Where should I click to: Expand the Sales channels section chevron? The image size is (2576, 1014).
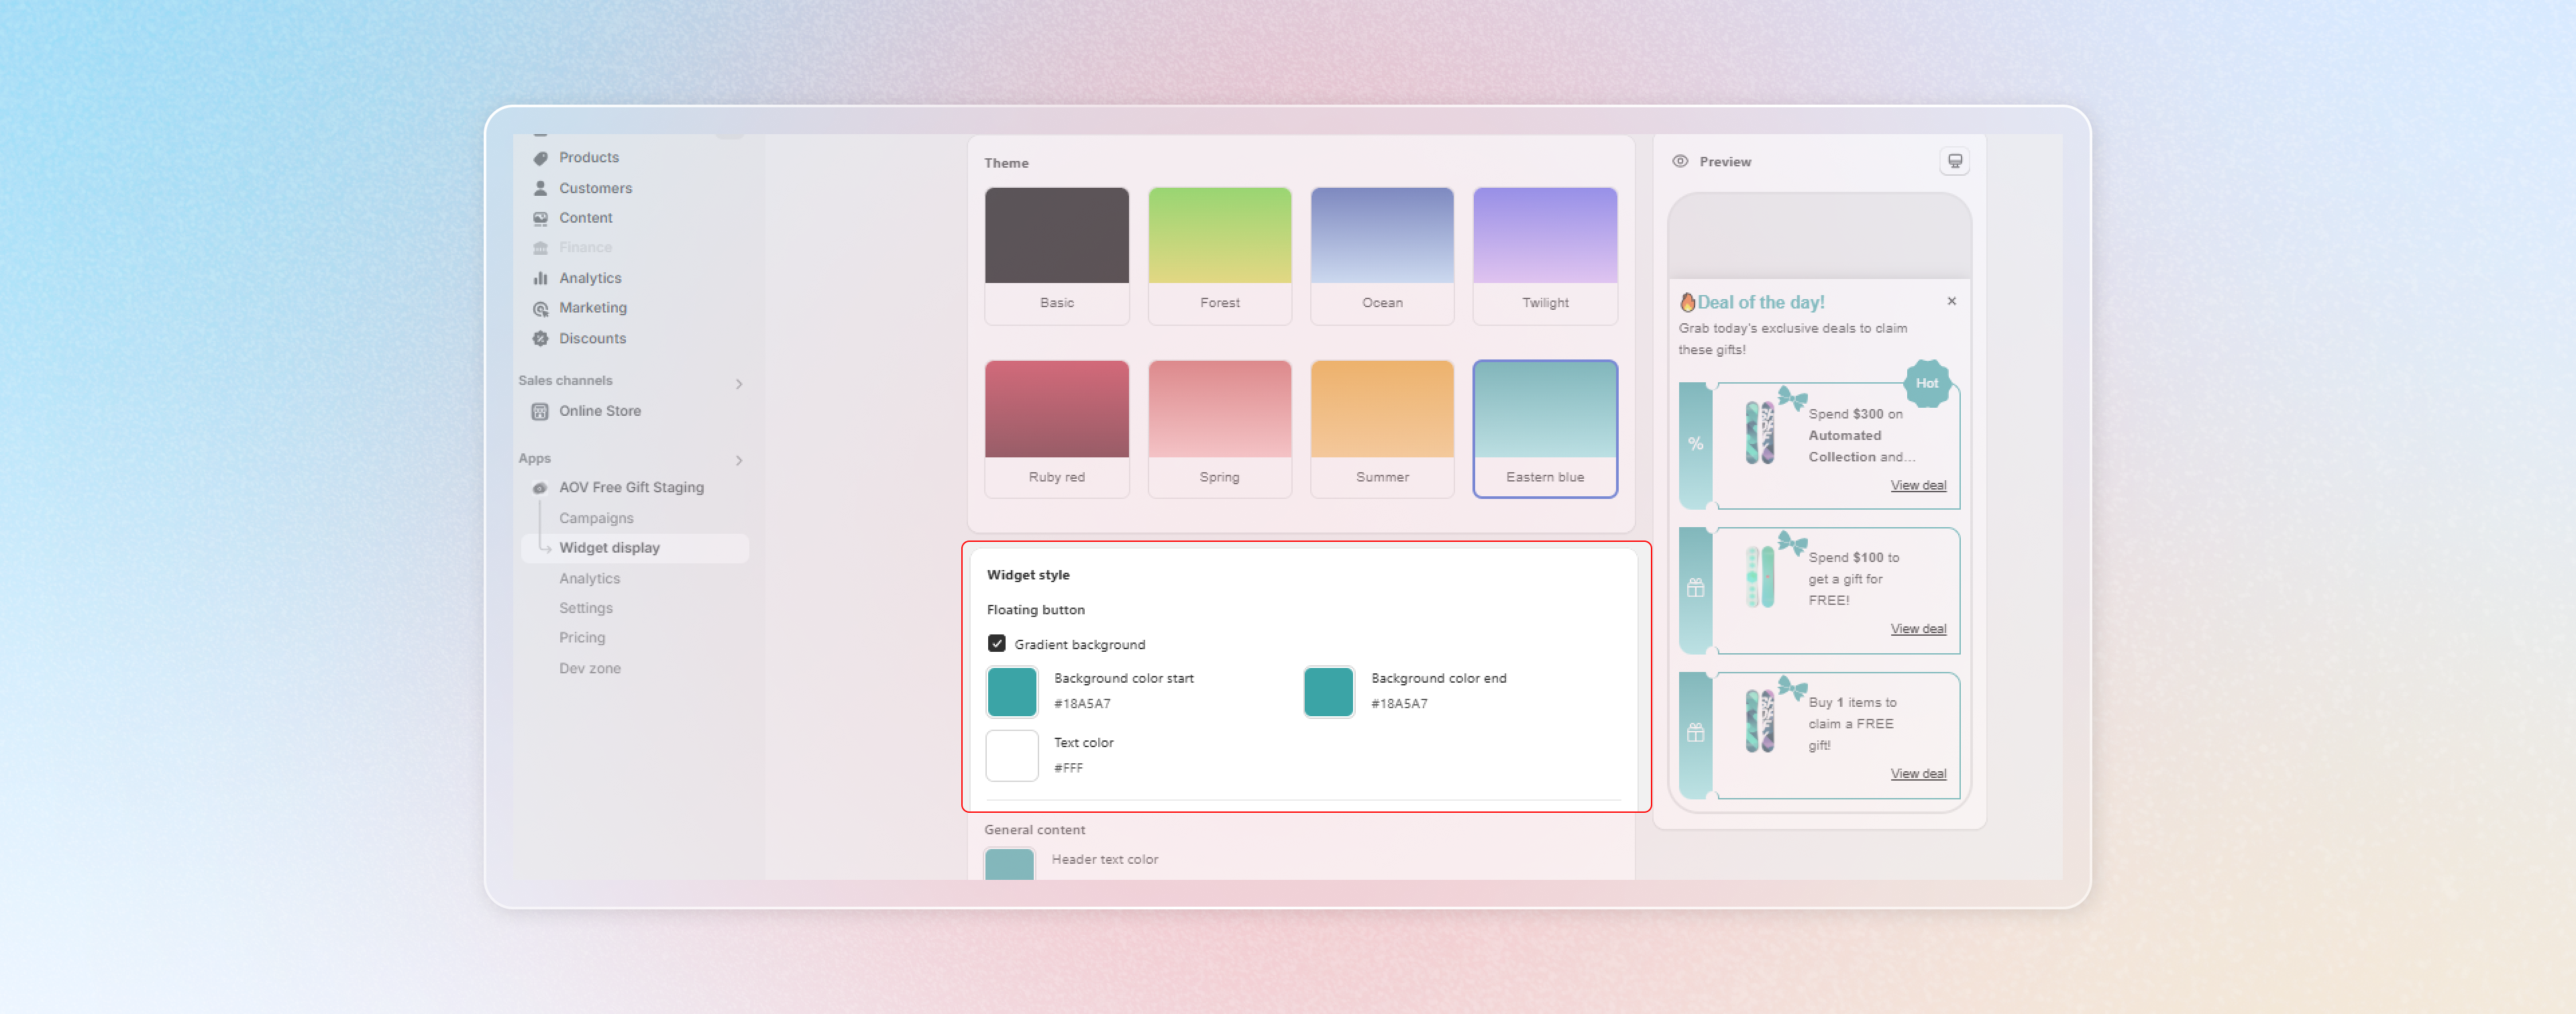tap(739, 384)
